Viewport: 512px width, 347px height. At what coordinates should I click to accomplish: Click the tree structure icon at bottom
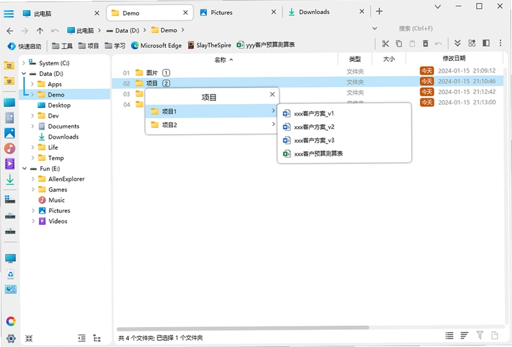97,338
